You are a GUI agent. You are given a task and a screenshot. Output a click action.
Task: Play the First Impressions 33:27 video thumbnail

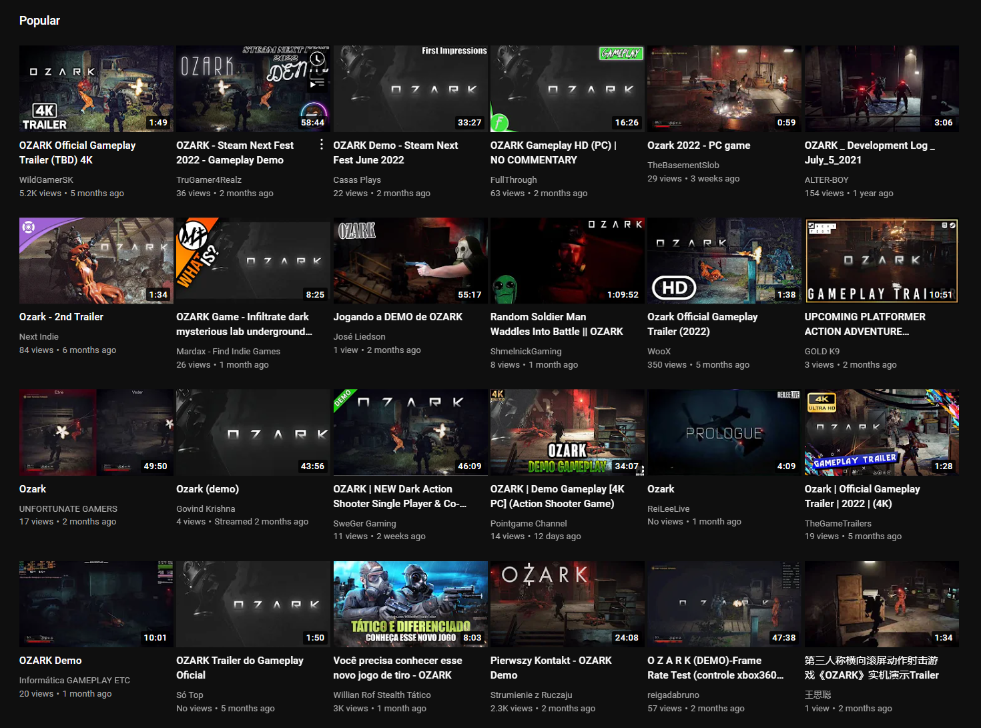[410, 89]
